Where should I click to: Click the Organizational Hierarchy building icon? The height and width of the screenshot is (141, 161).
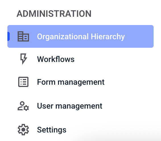coord(23,36)
